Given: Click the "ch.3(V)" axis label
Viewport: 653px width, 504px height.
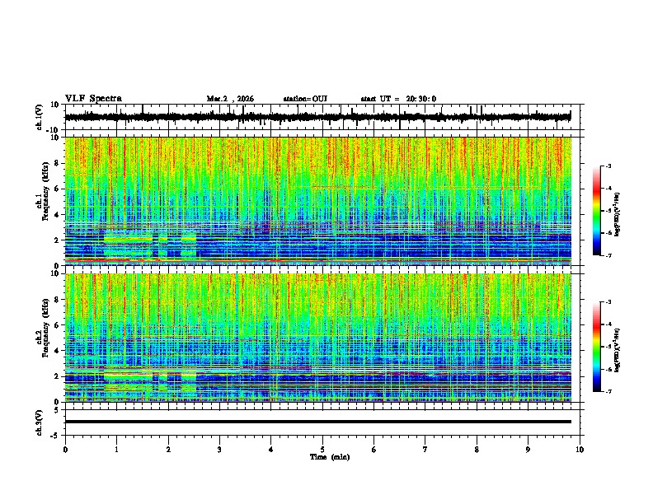Looking at the screenshot, I should pyautogui.click(x=40, y=422).
